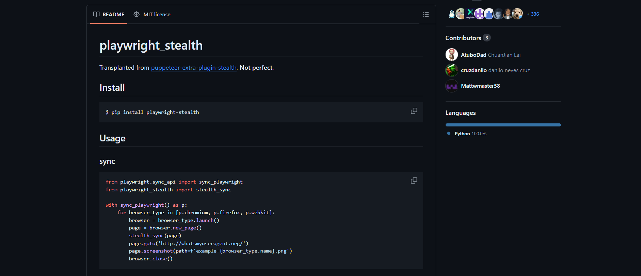Open the README outline menu icon
The image size is (641, 276).
(426, 14)
